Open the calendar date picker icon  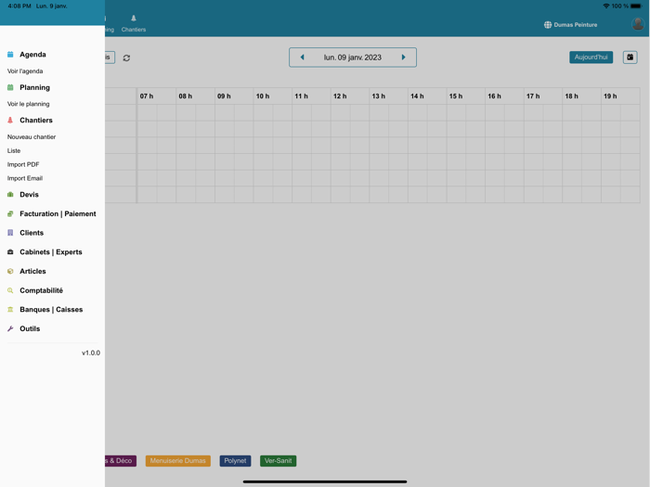coord(630,58)
